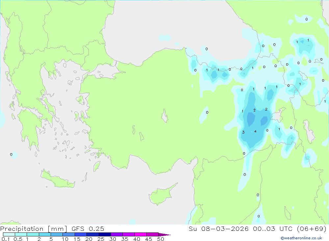Click the "20" legend scale label
This screenshot has height=241, width=329.
pos(89,239)
